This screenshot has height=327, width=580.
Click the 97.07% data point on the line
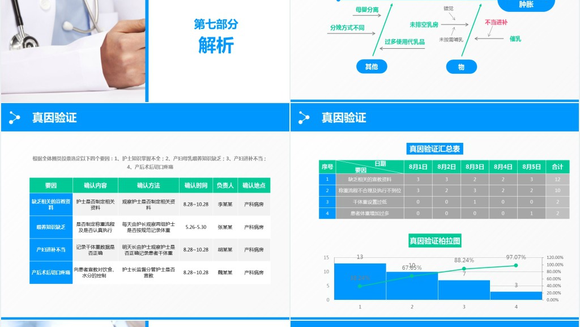pyautogui.click(x=515, y=265)
